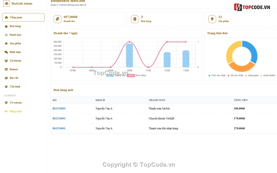277x173 pixels.
Task: Click the hat icon beside Sản phẩm
Action: click(6, 43)
